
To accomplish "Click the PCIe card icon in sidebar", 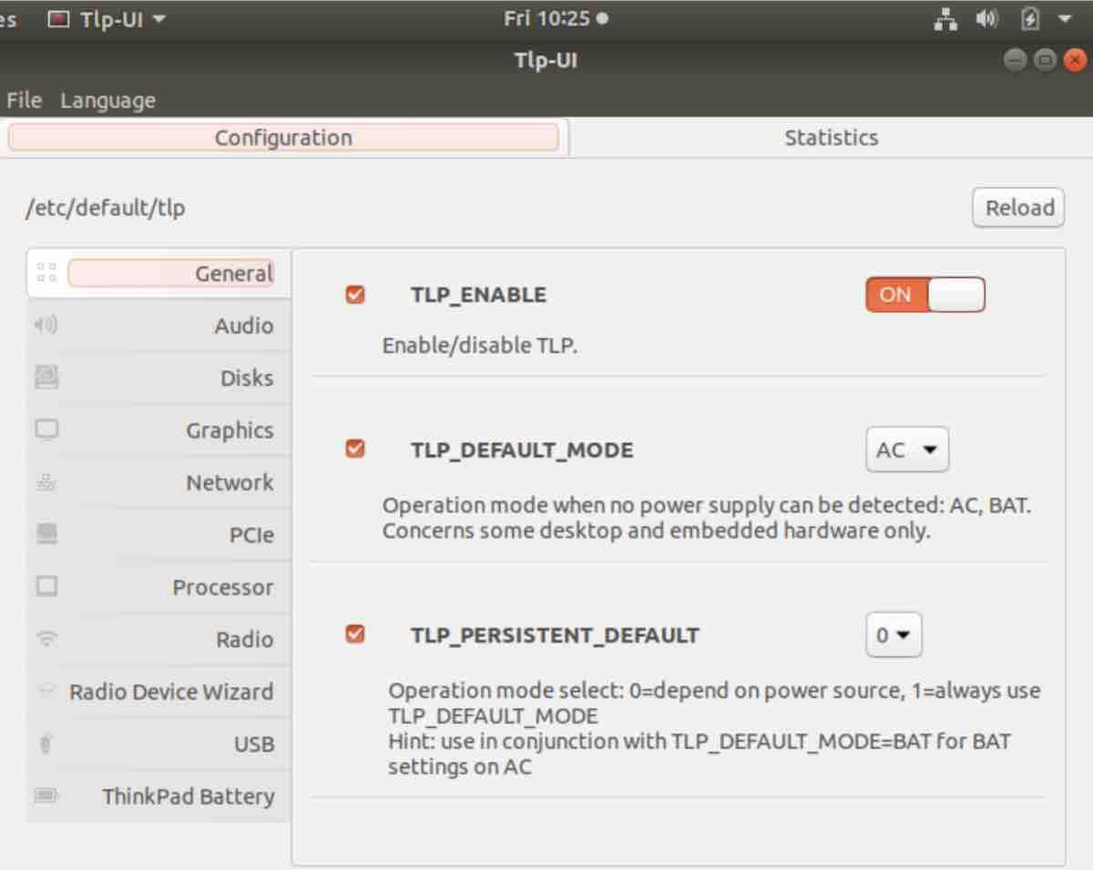I will pyautogui.click(x=46, y=534).
